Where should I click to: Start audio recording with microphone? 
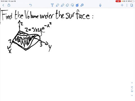100,5
